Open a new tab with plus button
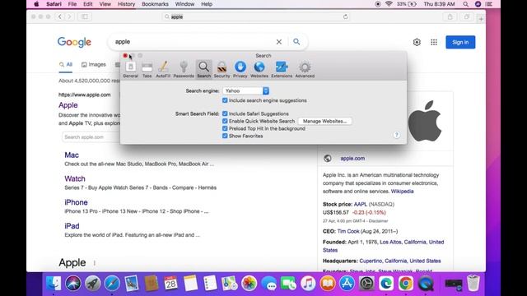 coord(481,19)
